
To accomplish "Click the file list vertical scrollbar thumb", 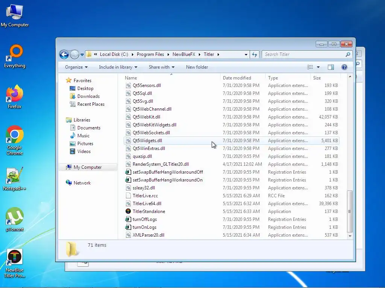I will [x=350, y=211].
